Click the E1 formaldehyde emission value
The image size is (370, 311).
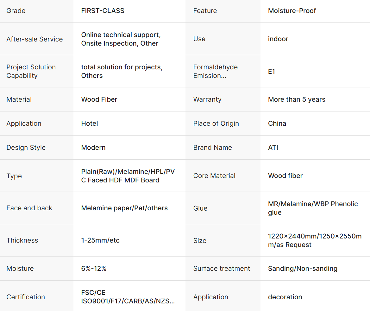tap(271, 72)
